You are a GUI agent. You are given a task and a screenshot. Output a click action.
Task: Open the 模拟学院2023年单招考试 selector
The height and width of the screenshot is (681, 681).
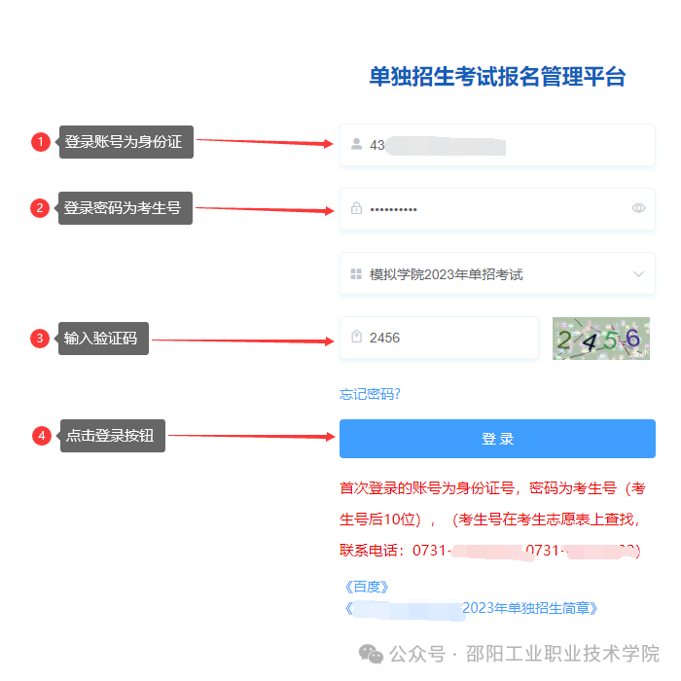coord(497,273)
